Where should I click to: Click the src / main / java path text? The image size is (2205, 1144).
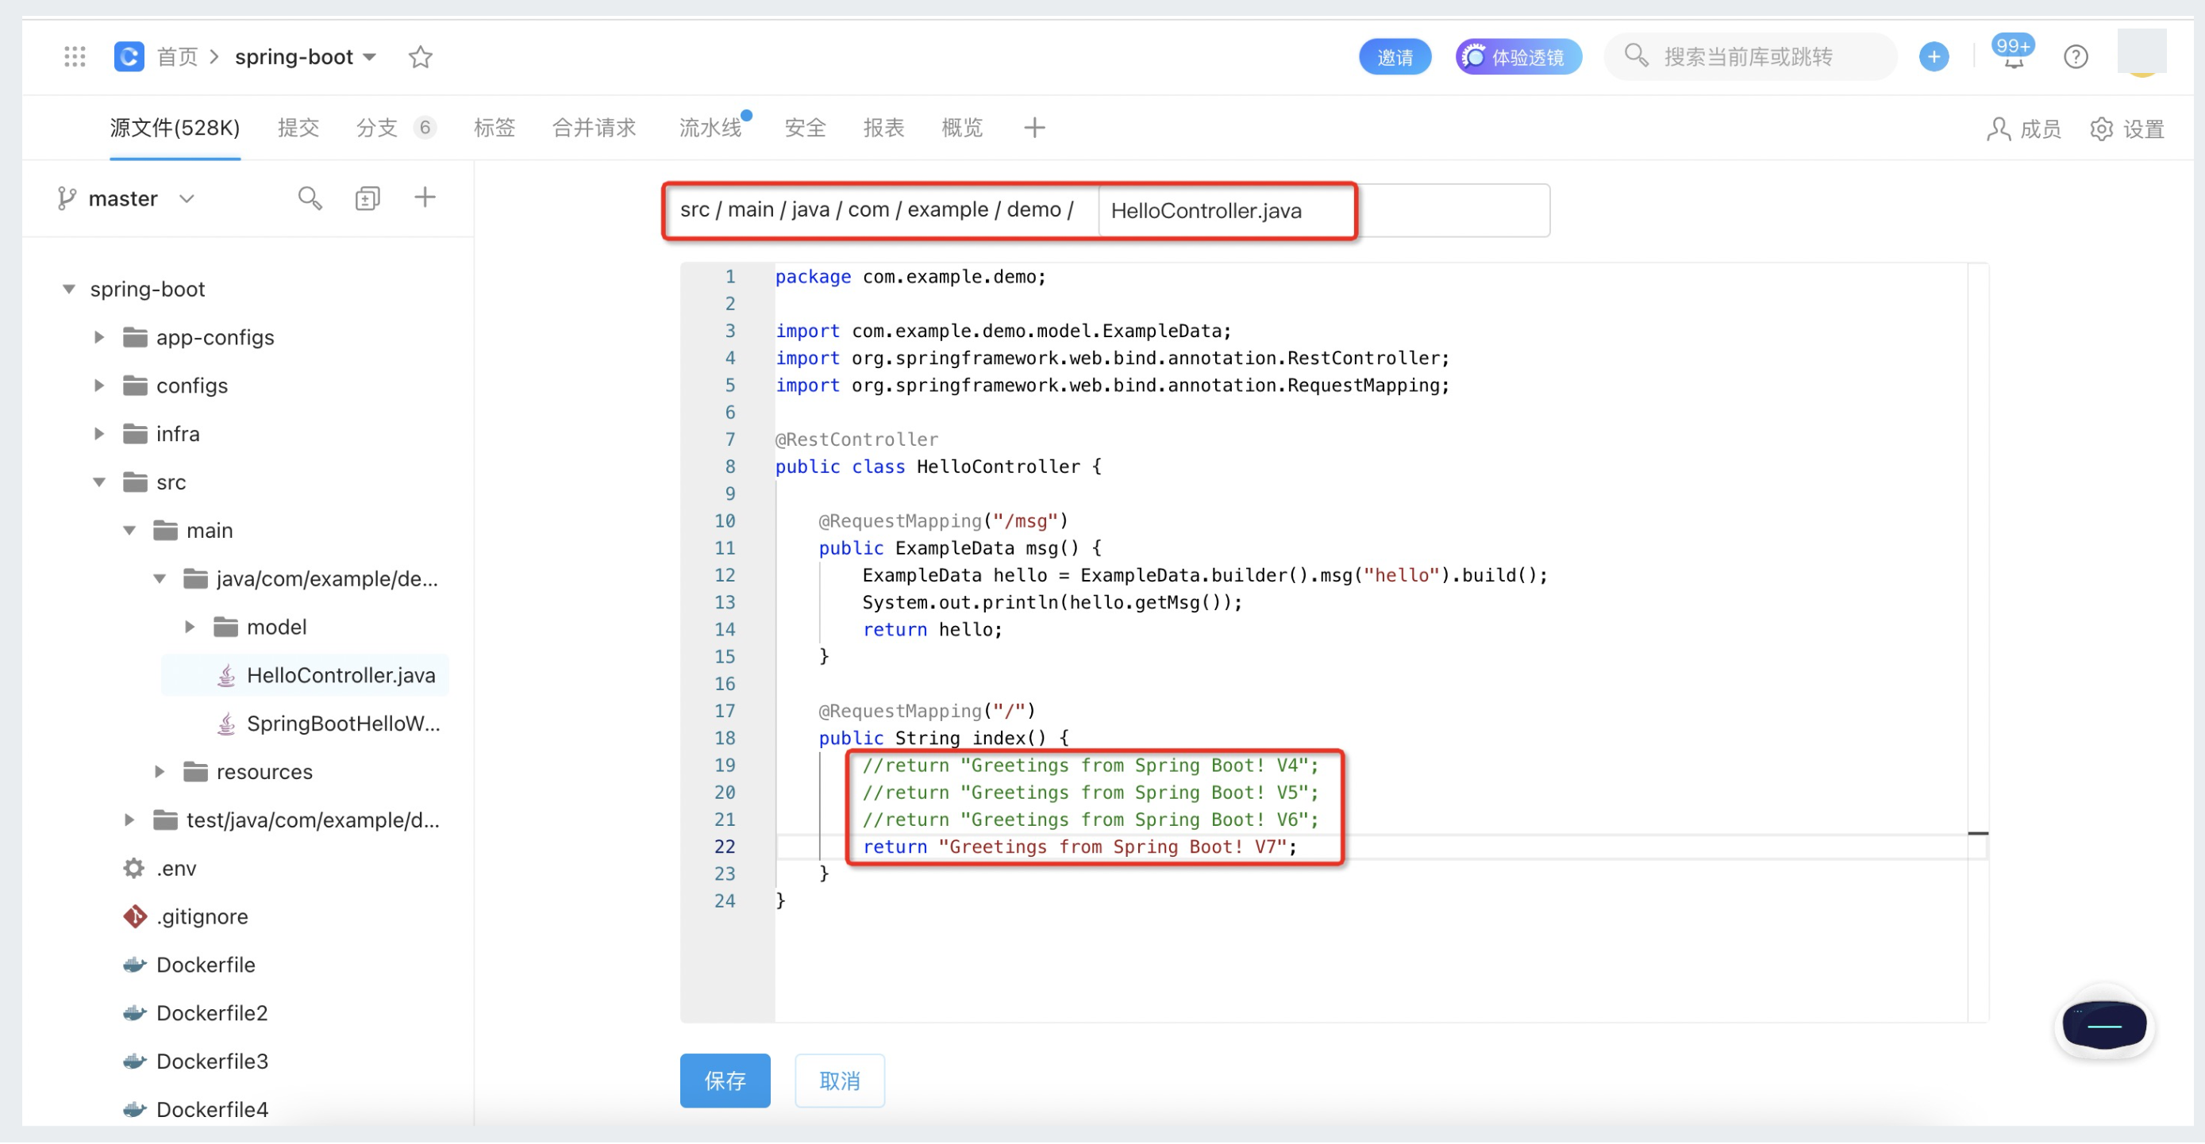coord(754,209)
